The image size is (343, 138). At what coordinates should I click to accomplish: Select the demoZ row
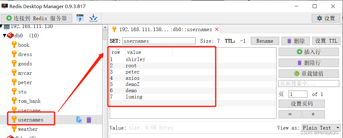click(193, 84)
